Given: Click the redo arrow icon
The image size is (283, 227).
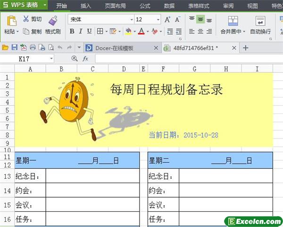Looking at the screenshot, I should tap(69, 48).
